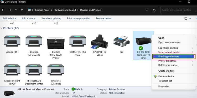Click the address bar location icon

tap(29, 10)
